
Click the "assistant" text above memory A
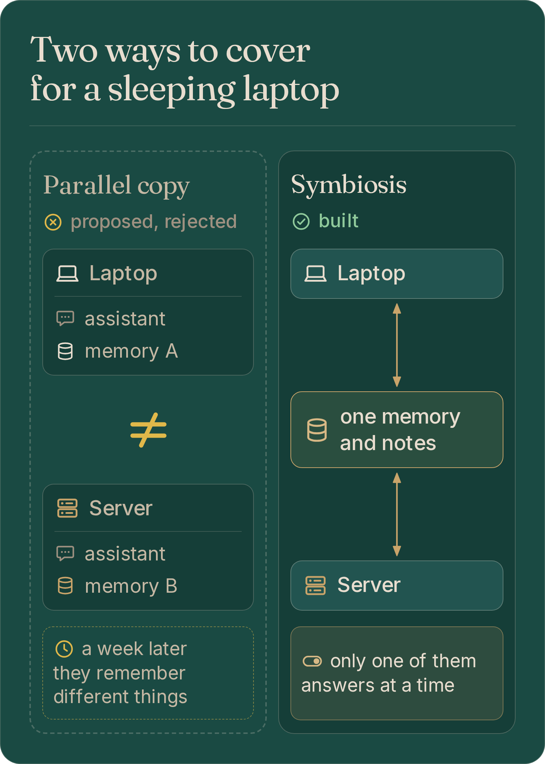click(x=125, y=319)
